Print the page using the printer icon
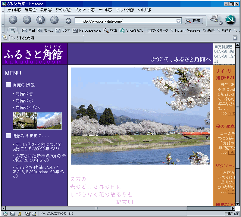The height and width of the screenshot is (217, 241). 215,19
